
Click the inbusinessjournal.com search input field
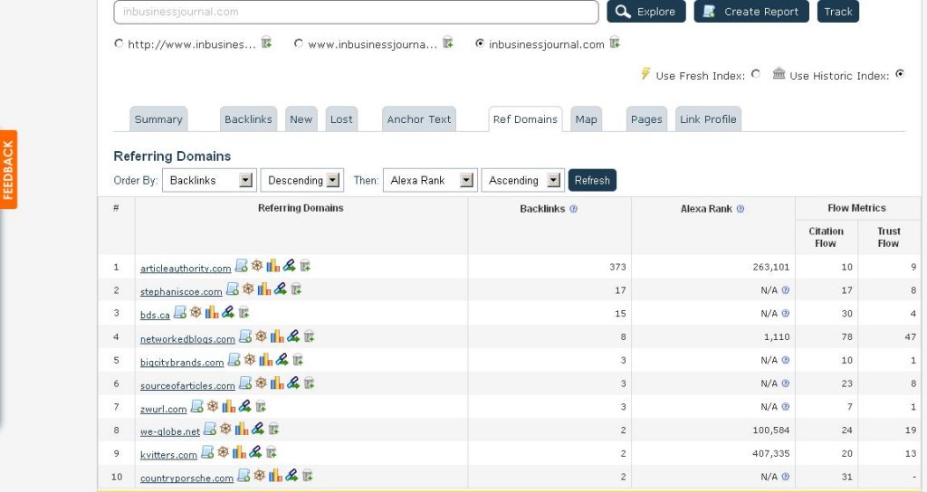click(356, 12)
